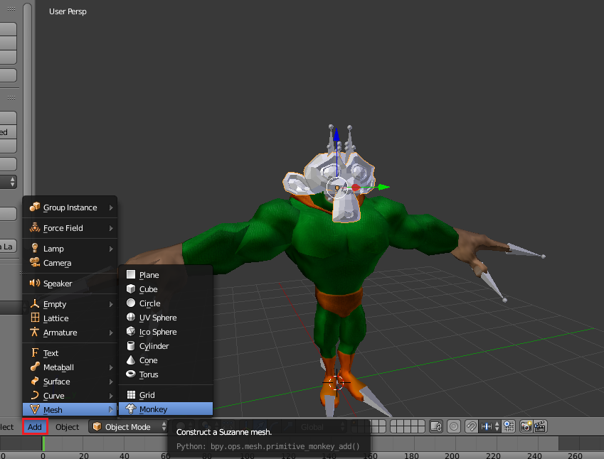Click the Torus mesh icon
The image size is (604, 459).
[131, 374]
